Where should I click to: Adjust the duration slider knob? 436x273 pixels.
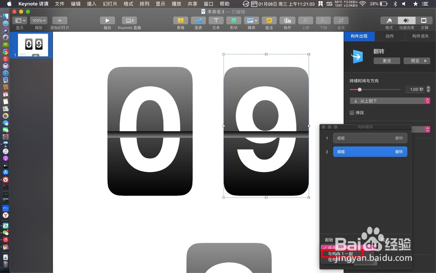(360, 90)
